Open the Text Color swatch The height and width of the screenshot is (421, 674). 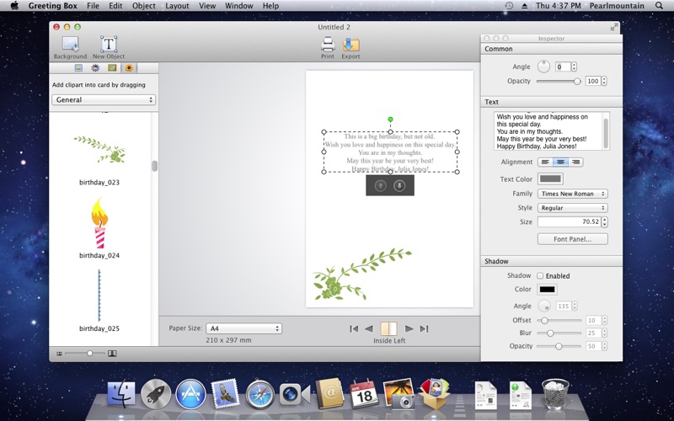tap(550, 179)
